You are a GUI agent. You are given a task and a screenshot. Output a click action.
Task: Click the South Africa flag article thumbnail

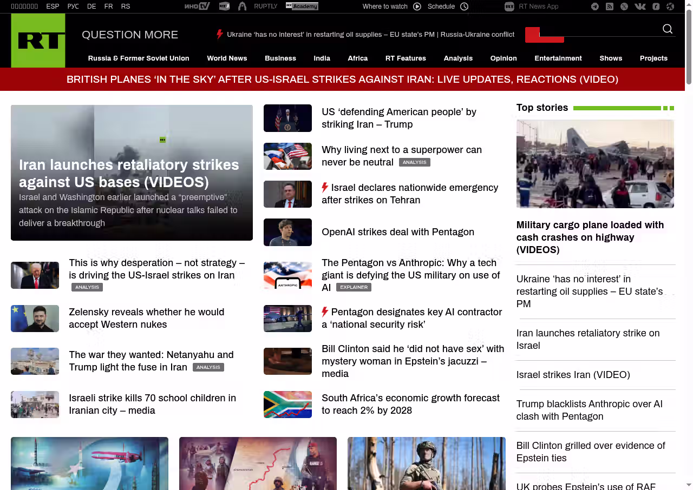pos(287,405)
